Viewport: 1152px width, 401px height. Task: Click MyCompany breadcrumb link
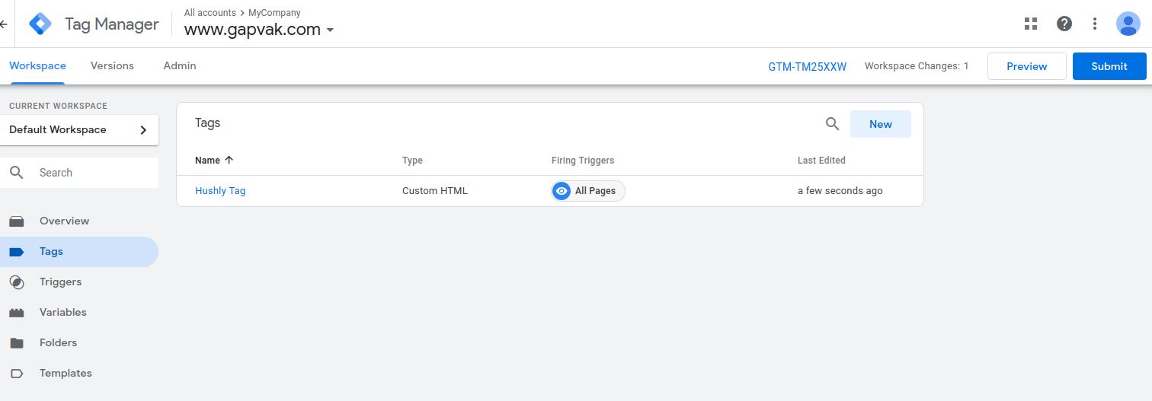[x=274, y=13]
